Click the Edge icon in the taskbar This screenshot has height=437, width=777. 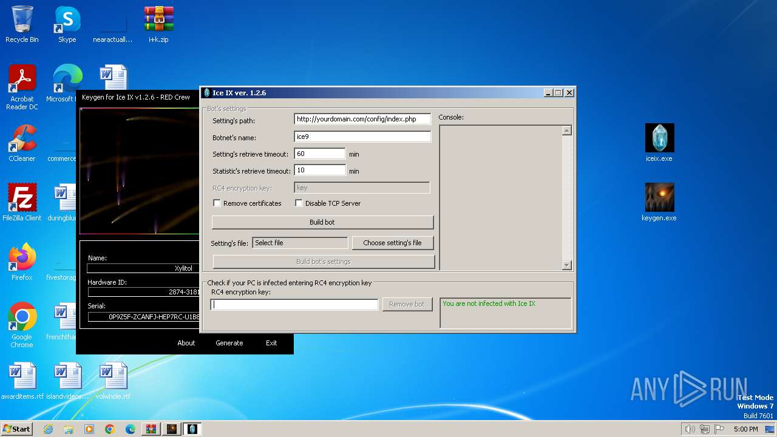tap(131, 429)
